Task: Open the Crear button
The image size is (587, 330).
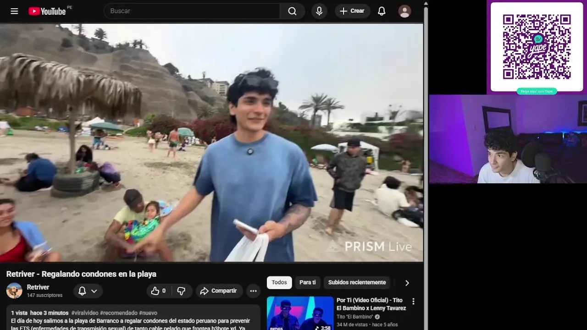Action: (352, 11)
